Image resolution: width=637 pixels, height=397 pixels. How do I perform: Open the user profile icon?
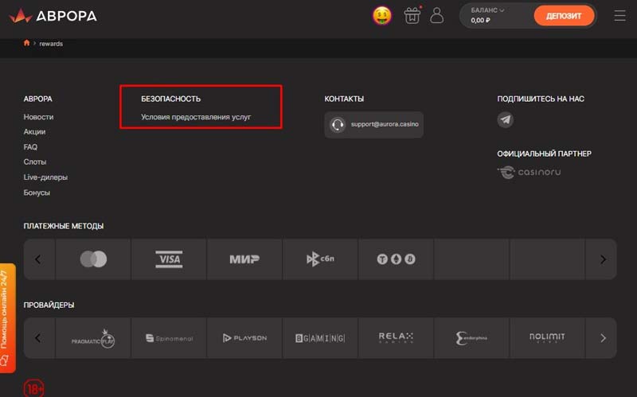pyautogui.click(x=436, y=15)
